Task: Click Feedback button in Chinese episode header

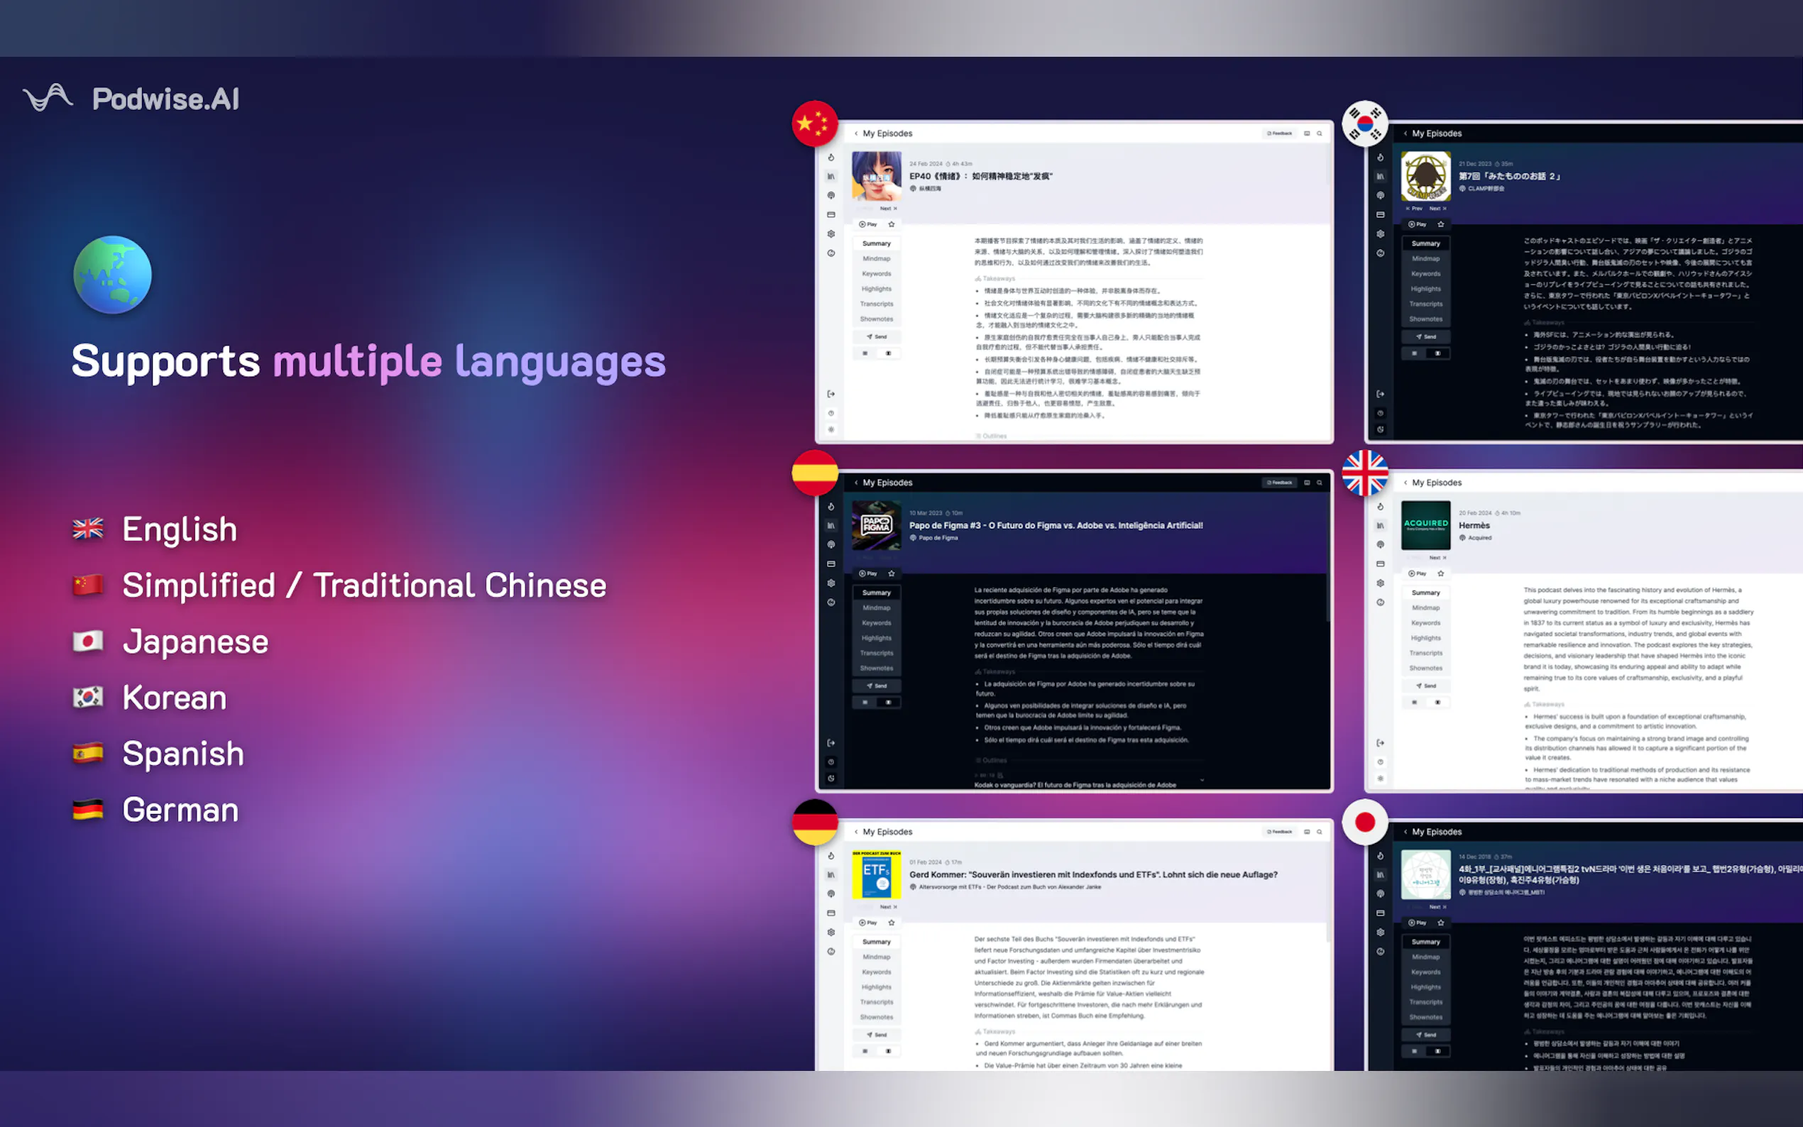Action: tap(1279, 133)
